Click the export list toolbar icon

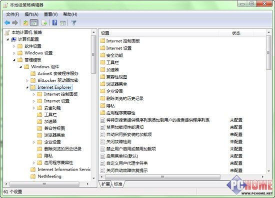pos(44,23)
